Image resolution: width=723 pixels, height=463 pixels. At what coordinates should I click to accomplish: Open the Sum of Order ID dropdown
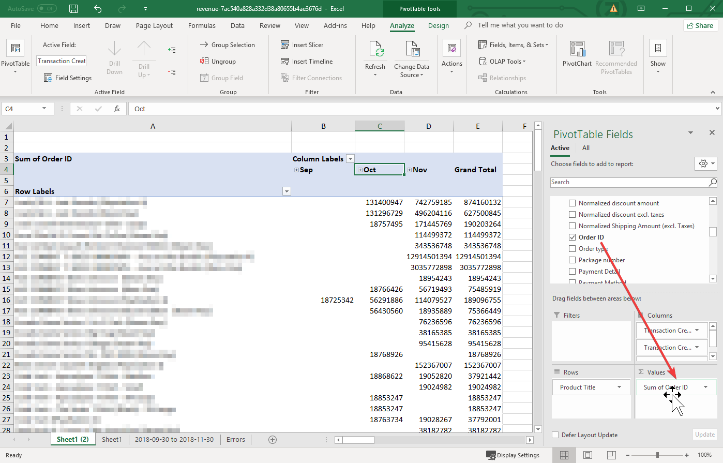click(705, 387)
